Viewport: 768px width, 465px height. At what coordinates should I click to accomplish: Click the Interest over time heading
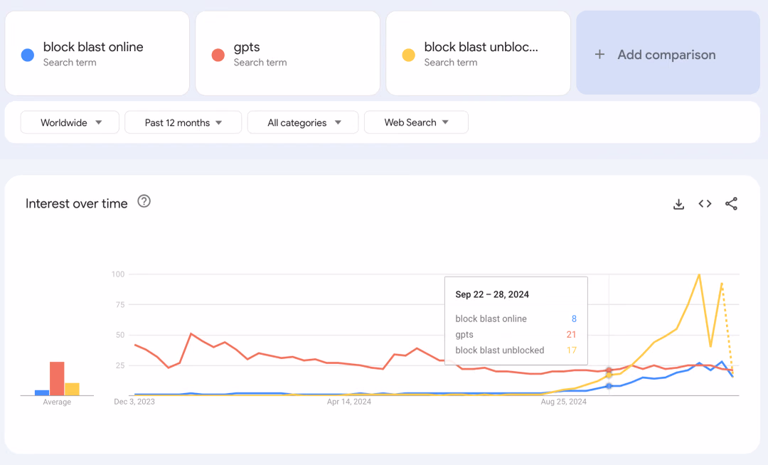76,203
